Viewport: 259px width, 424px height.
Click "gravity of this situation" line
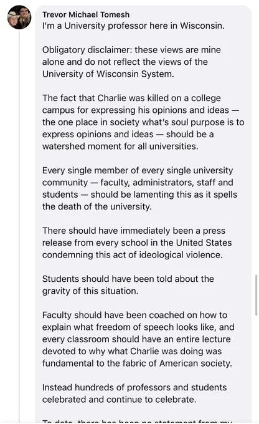point(90,291)
